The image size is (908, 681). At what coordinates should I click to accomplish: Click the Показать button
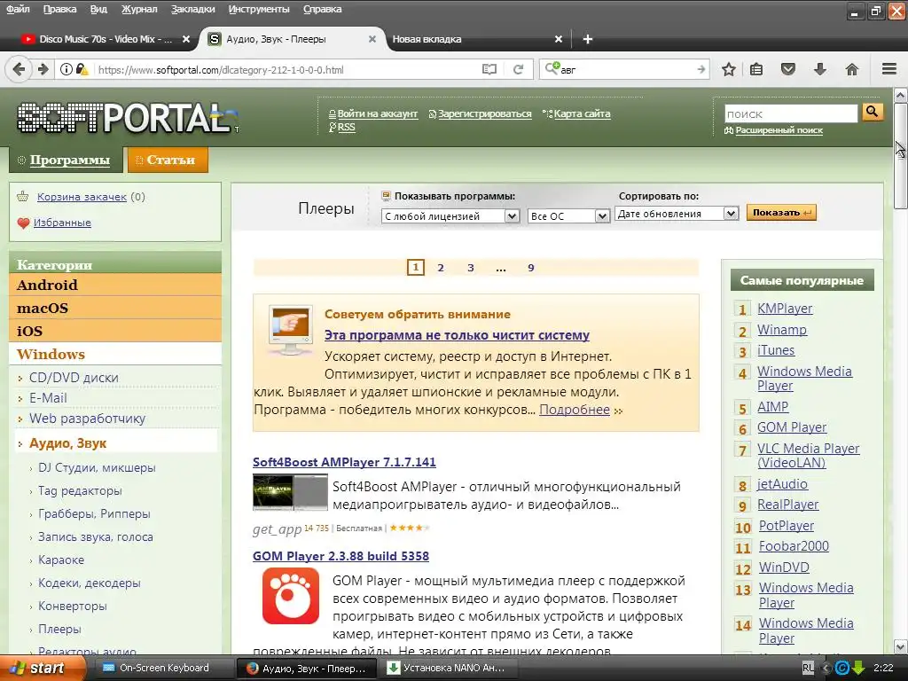coord(781,213)
